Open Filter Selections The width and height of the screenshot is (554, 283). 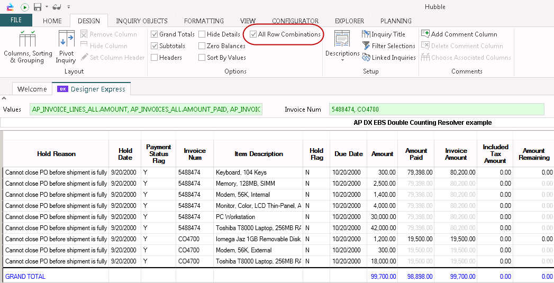click(x=389, y=46)
